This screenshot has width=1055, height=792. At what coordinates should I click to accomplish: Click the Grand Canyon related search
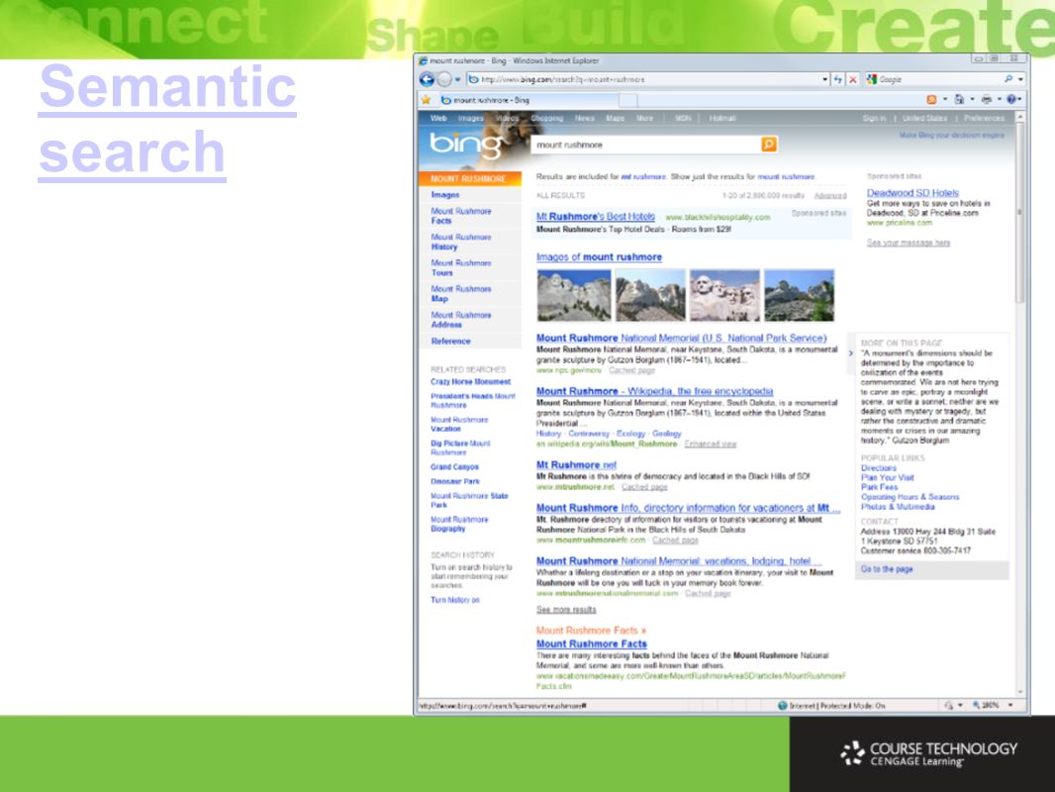pyautogui.click(x=455, y=467)
